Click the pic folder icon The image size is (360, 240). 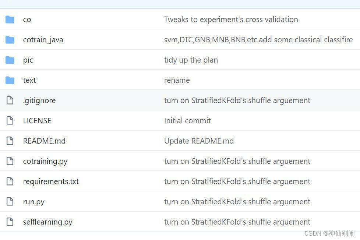[10, 60]
